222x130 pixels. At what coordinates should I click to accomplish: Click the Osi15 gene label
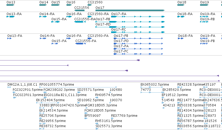click(x=56, y=2)
